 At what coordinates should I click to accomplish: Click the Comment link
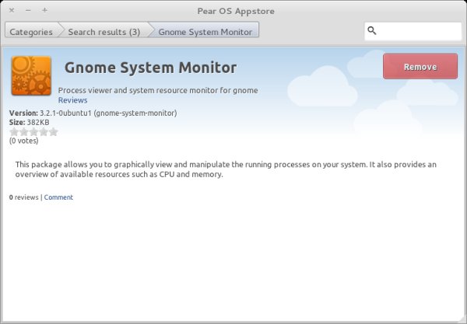pyautogui.click(x=58, y=197)
